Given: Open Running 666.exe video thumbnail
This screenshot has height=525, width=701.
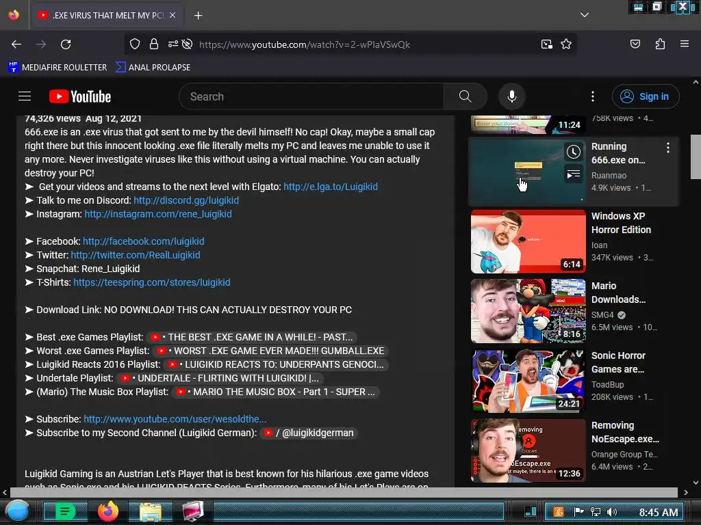Looking at the screenshot, I should point(528,172).
